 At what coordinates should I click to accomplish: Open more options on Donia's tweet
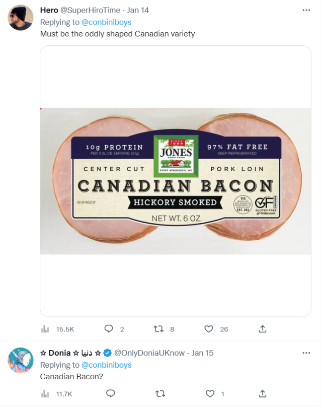click(306, 353)
